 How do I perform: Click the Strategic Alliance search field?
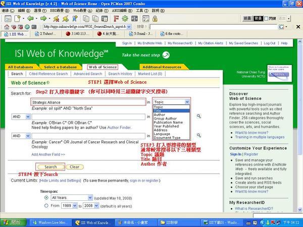click(88, 102)
